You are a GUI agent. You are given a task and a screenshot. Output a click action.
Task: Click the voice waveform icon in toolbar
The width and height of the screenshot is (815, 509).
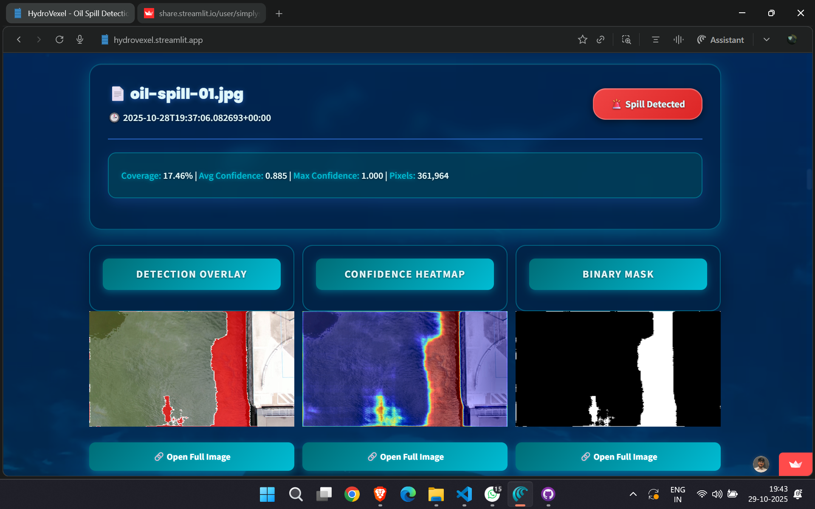click(x=678, y=39)
